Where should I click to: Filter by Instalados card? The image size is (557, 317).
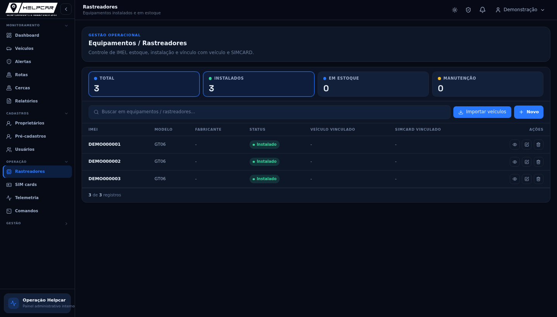click(258, 84)
